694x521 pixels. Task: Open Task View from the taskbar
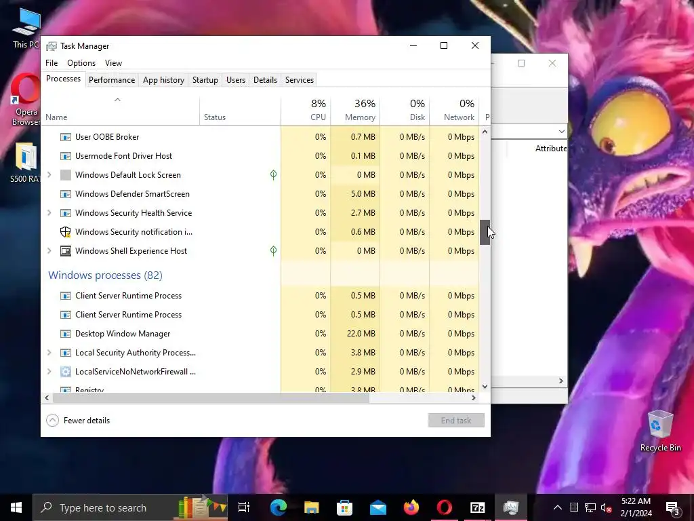tap(244, 507)
